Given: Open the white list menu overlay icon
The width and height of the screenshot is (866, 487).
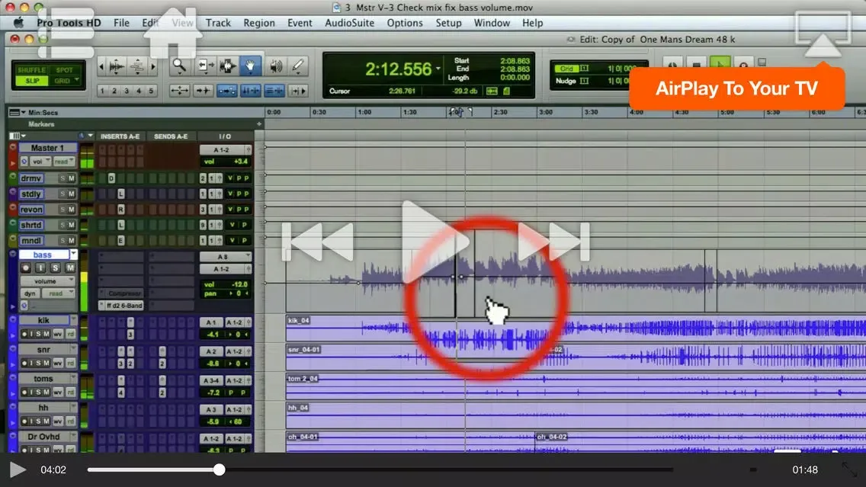Looking at the screenshot, I should click(66, 33).
